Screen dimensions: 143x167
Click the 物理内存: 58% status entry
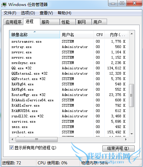click(95, 163)
